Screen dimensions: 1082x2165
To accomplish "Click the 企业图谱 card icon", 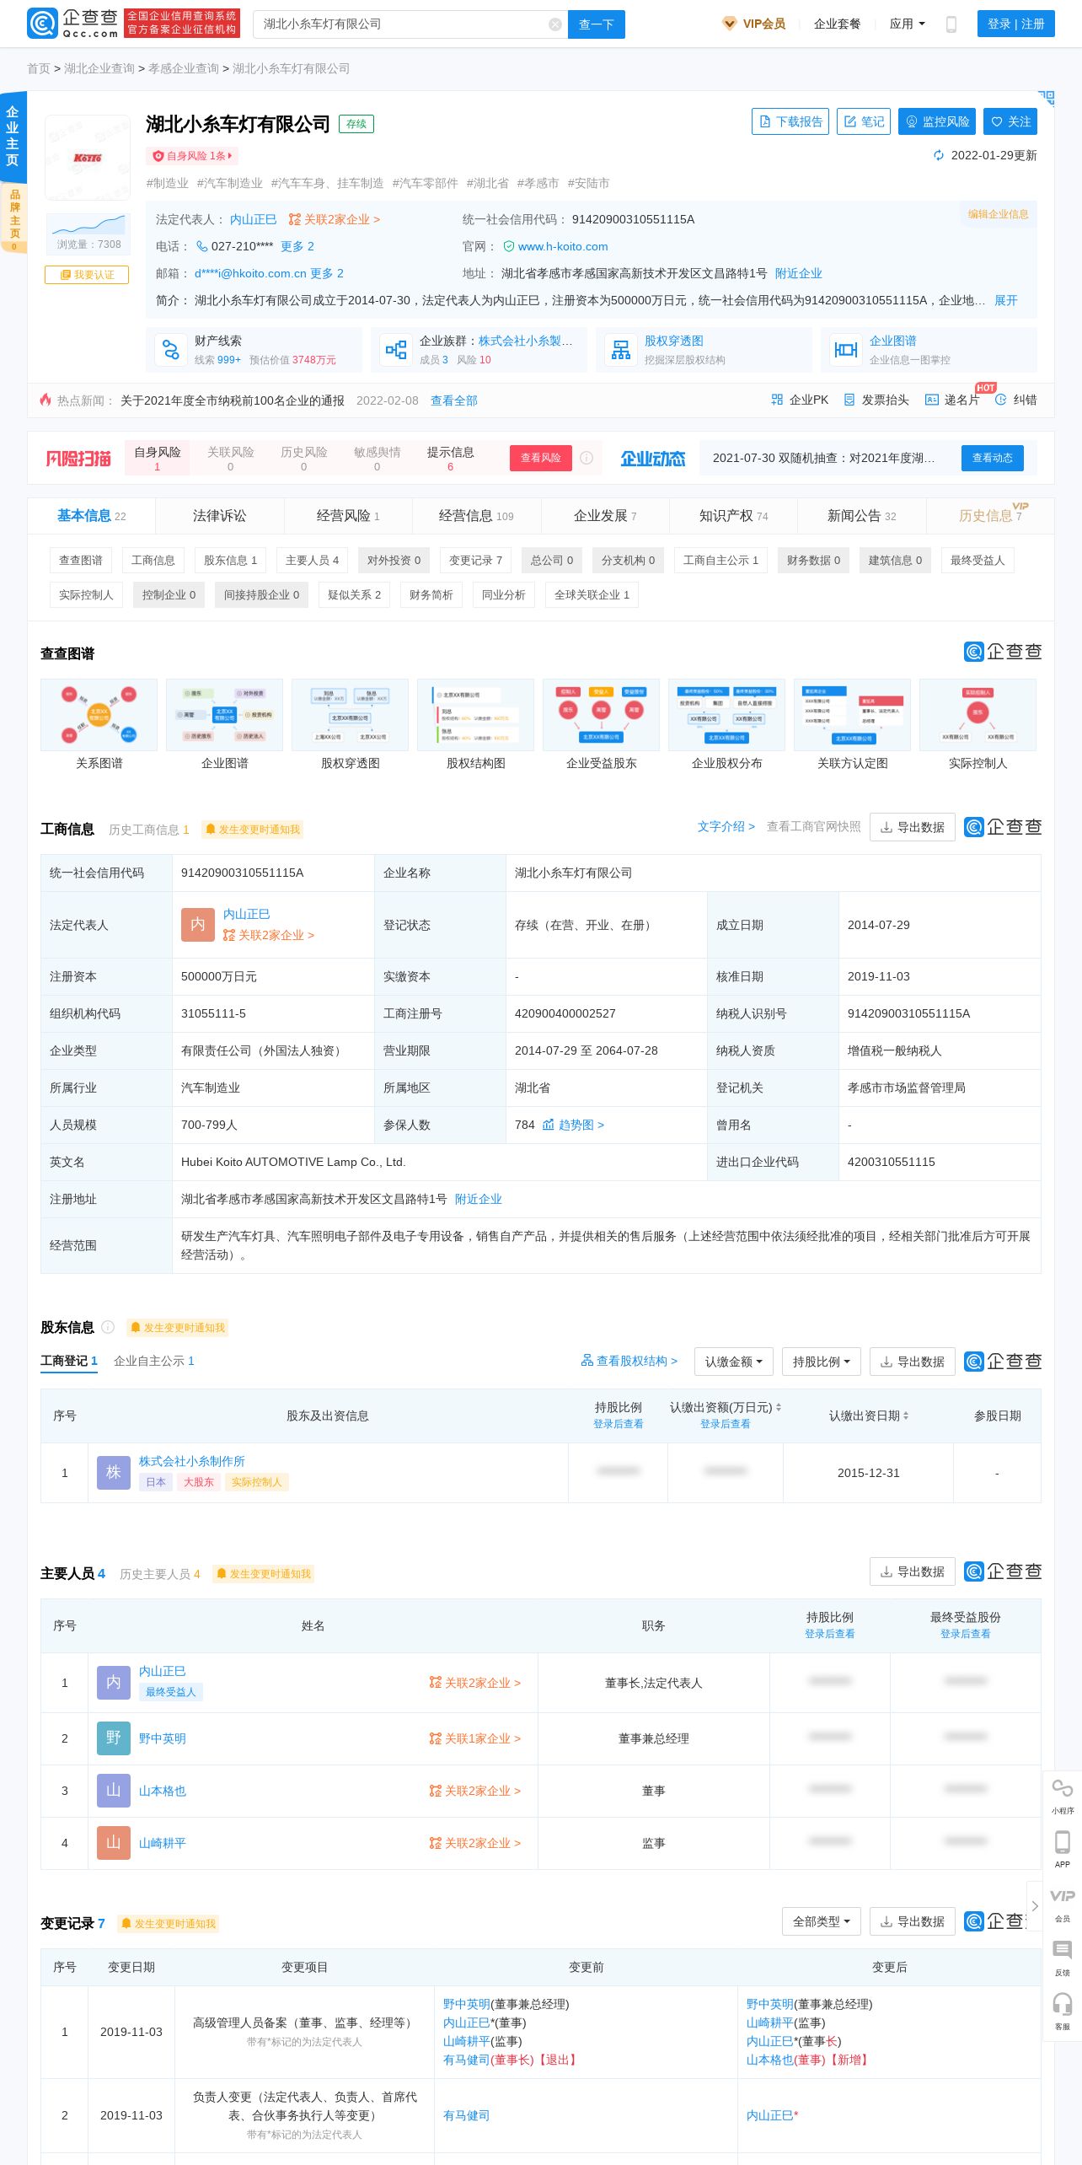I will pos(846,349).
